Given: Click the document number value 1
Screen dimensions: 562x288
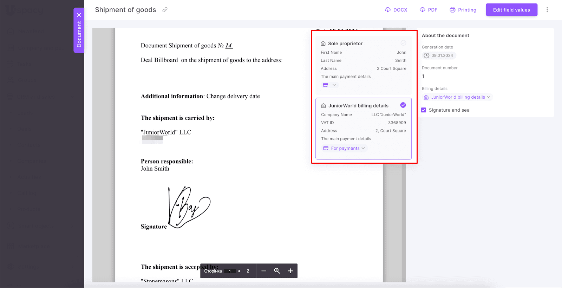Looking at the screenshot, I should pyautogui.click(x=423, y=76).
